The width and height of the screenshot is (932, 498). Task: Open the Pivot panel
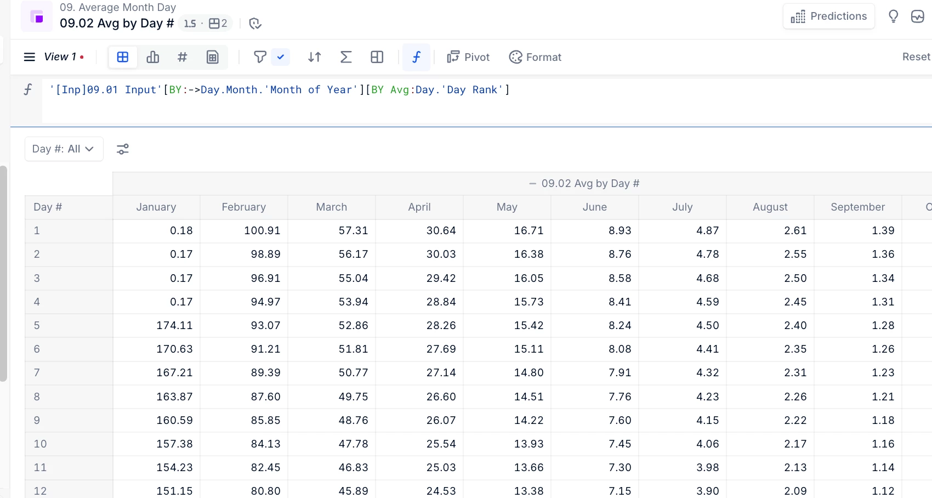[x=468, y=57]
